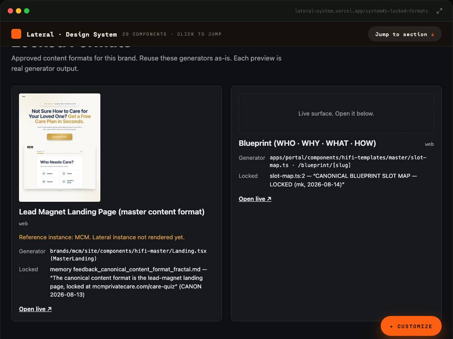Click the expand window arrows icon
This screenshot has height=339, width=453.
coord(439,11)
